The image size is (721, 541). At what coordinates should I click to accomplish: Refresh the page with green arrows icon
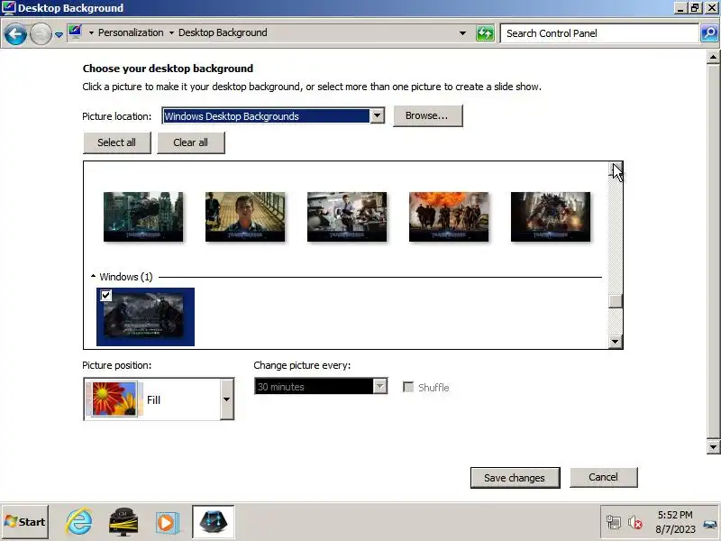click(x=485, y=33)
